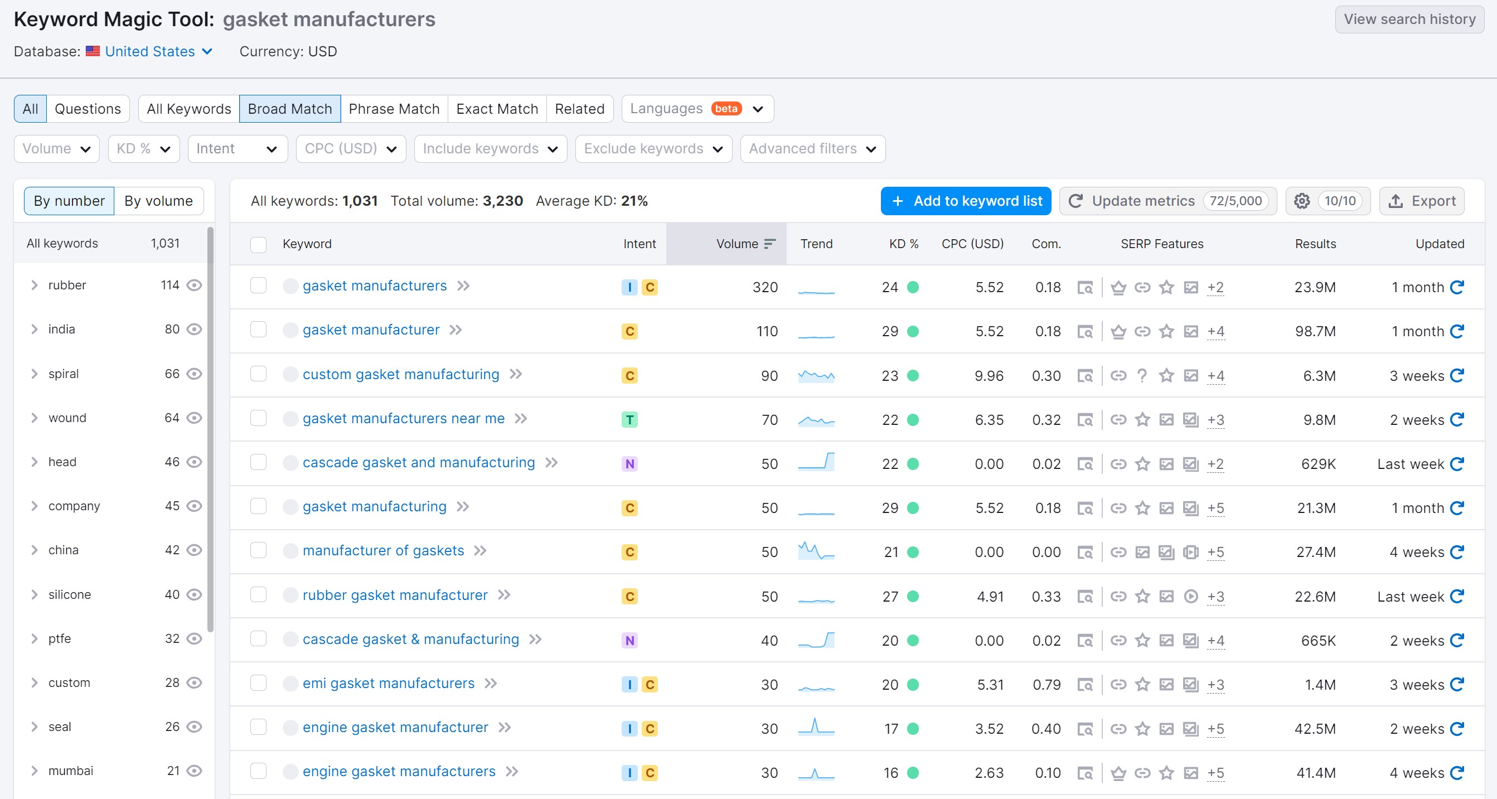
Task: Select the Questions tab
Action: tap(88, 109)
